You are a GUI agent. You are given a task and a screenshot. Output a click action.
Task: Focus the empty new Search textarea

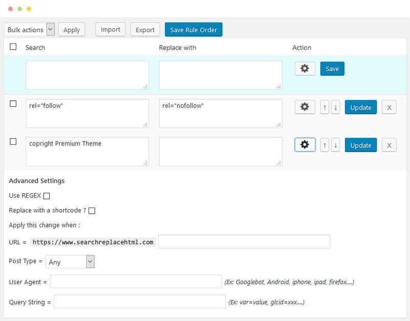tap(88, 75)
